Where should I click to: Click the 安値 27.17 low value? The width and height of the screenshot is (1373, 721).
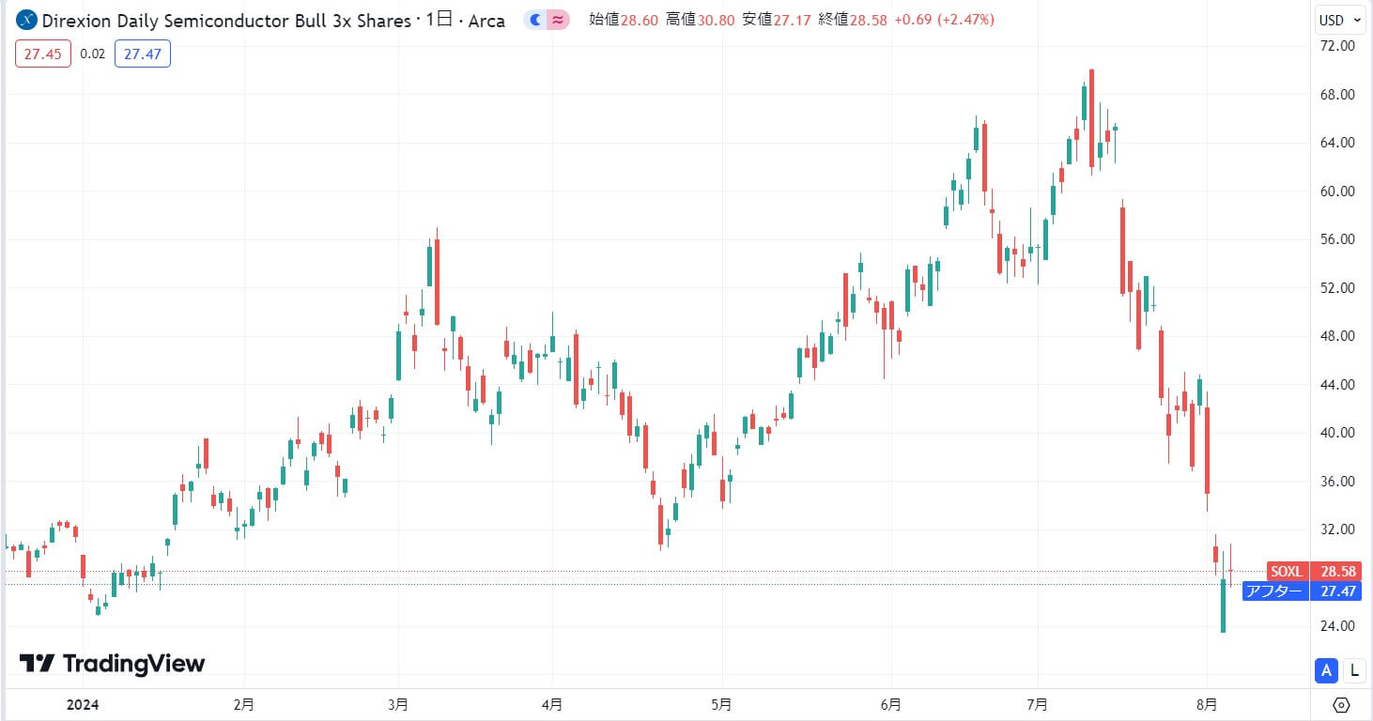tap(777, 20)
